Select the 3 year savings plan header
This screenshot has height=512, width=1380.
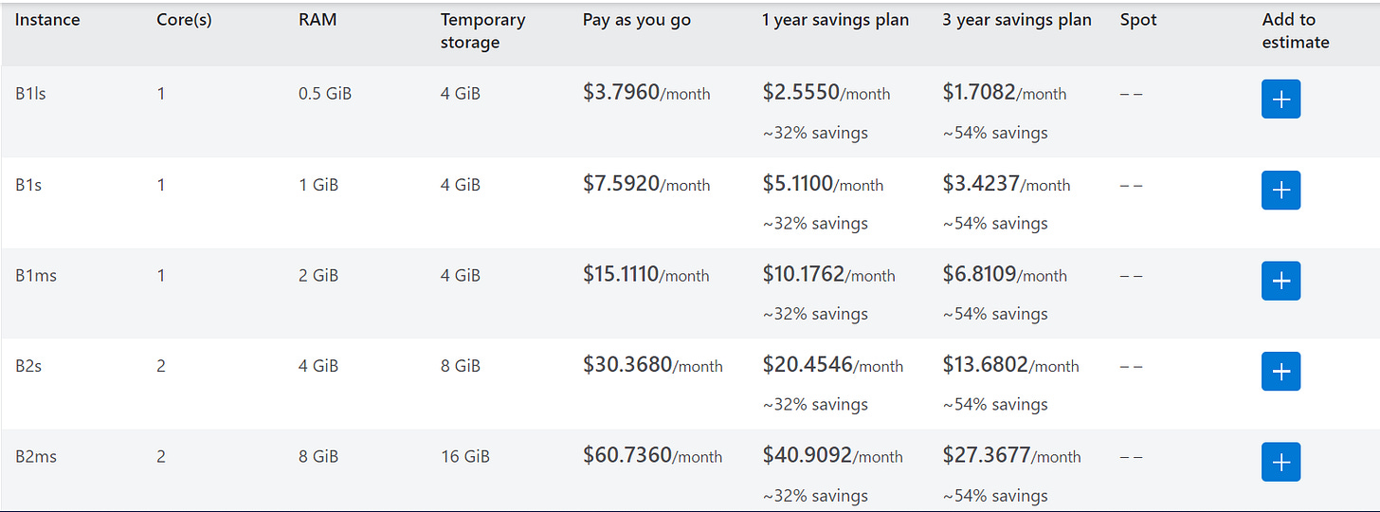tap(1016, 20)
